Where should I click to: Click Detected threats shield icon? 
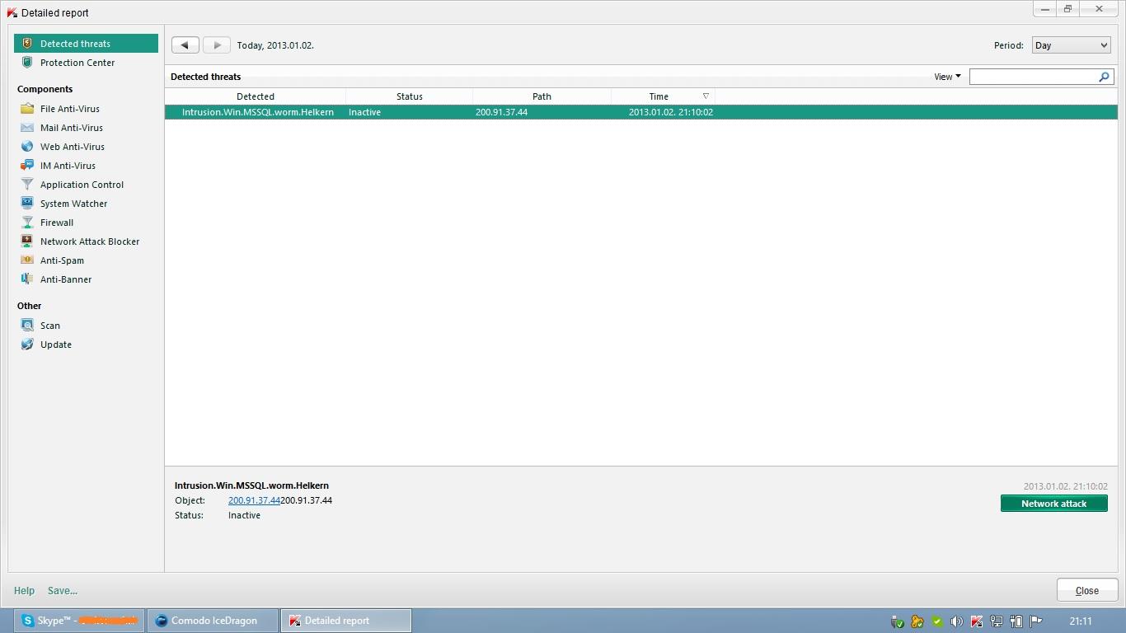27,44
